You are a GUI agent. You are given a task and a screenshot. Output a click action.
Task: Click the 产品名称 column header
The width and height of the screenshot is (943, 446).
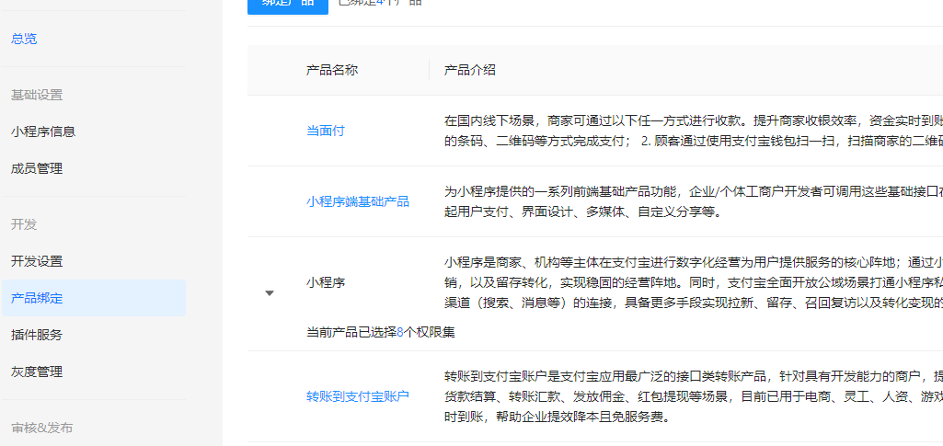point(332,70)
